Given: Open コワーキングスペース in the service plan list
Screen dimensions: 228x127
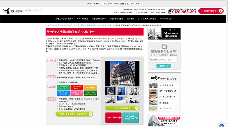Looking at the screenshot, I should click(x=168, y=91).
